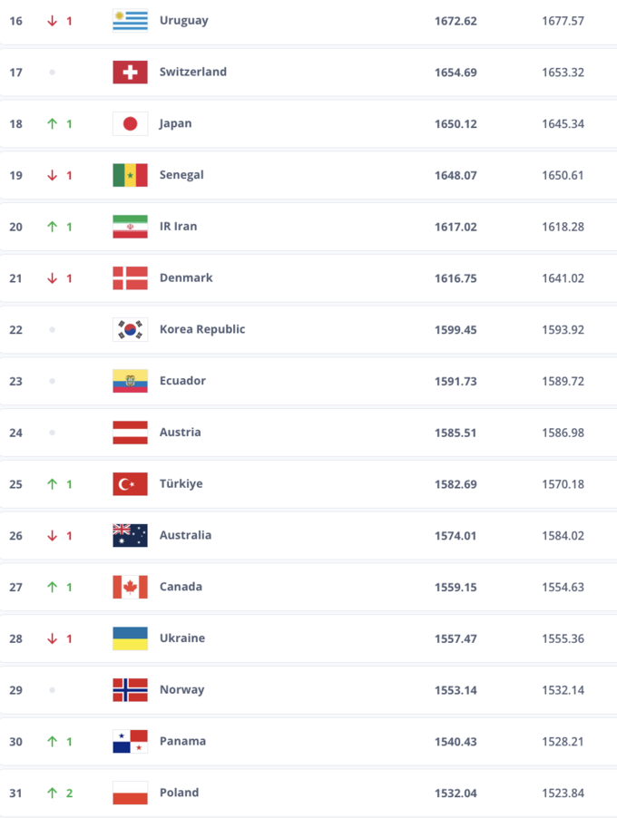Click the Korea Republic flag
The image size is (617, 818).
(x=130, y=329)
